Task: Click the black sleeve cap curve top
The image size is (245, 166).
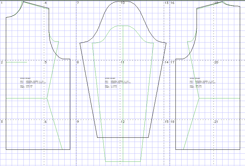Action: tap(122, 1)
